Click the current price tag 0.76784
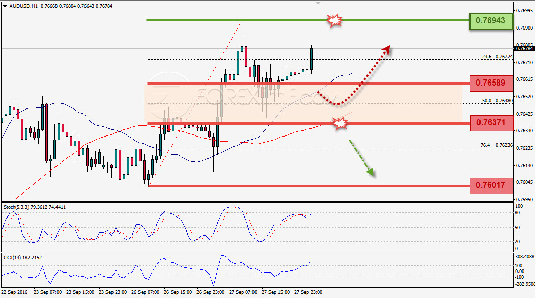536x299 pixels. click(x=524, y=48)
